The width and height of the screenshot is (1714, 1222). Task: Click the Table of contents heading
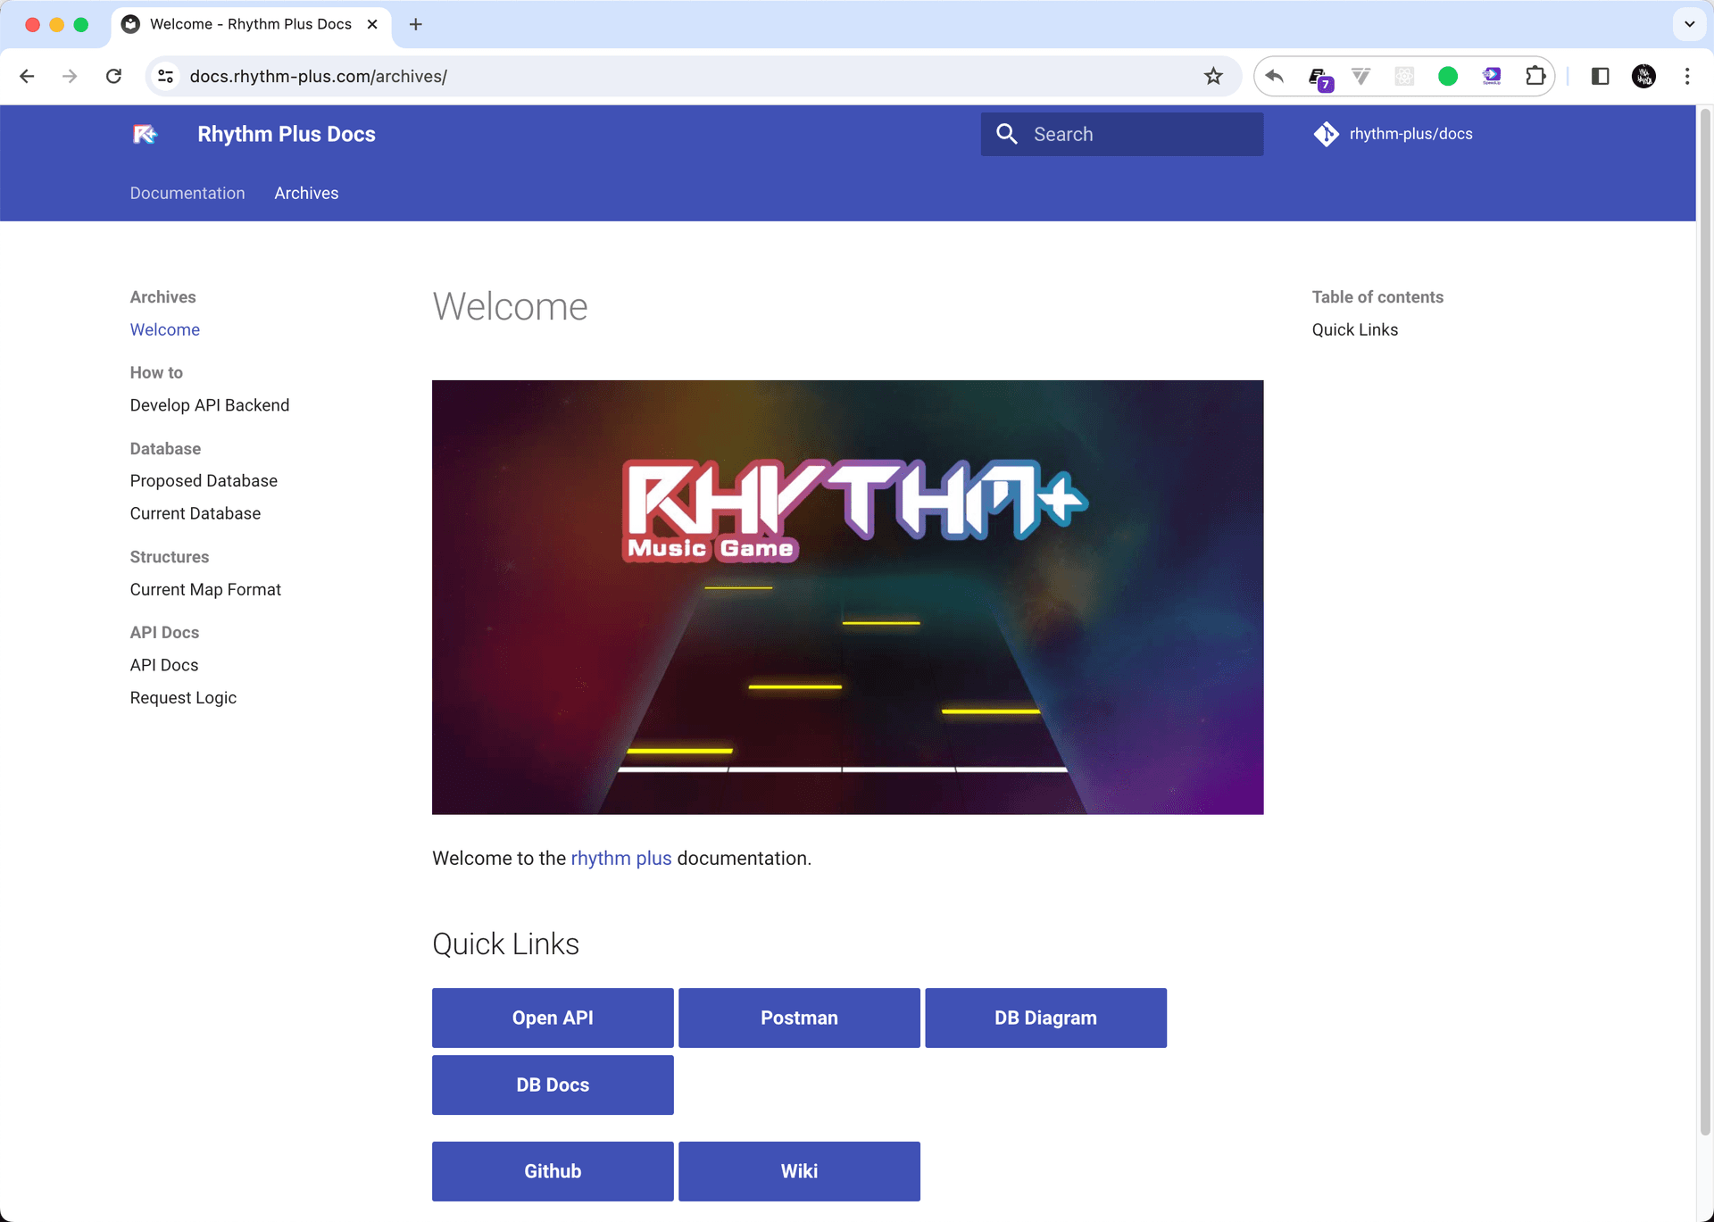(x=1377, y=297)
